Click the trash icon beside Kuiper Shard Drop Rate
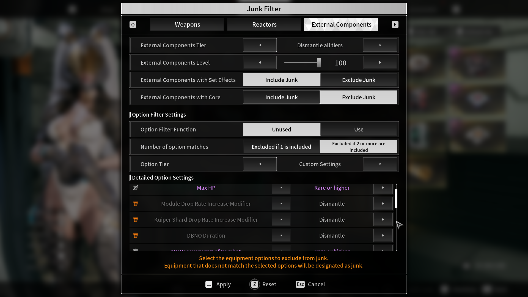528x297 pixels. [x=136, y=220]
